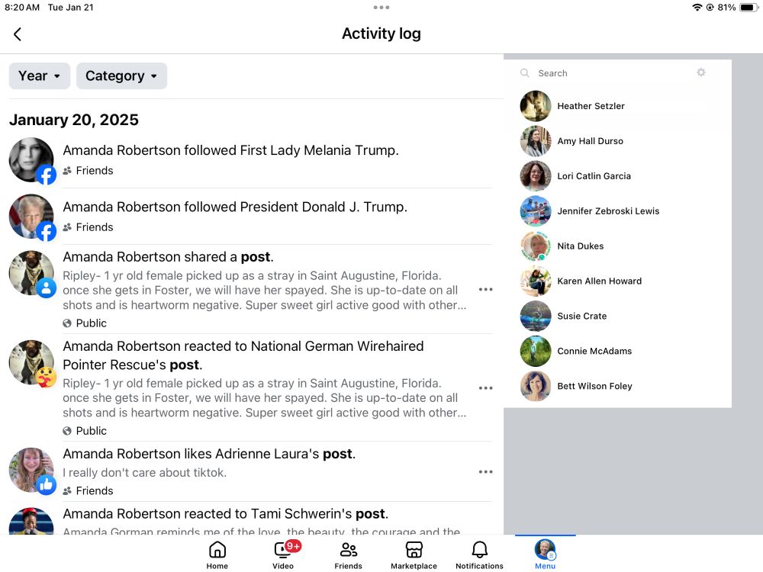Image resolution: width=763 pixels, height=572 pixels.
Task: Click Adrienne Laura's thumbnail with like badge
Action: coord(32,471)
